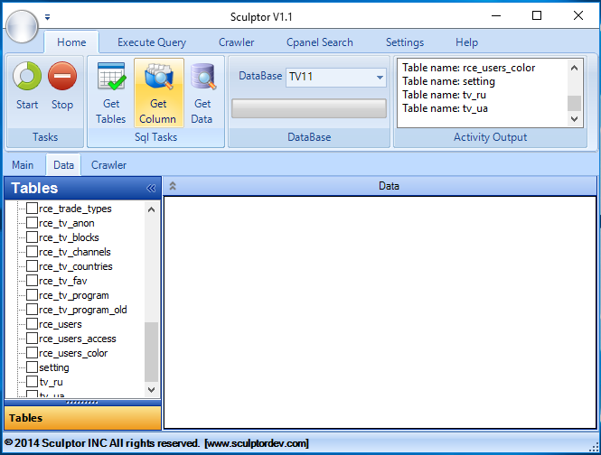601x455 pixels.
Task: Open the Cpanel Search ribbon tab
Action: pyautogui.click(x=320, y=42)
